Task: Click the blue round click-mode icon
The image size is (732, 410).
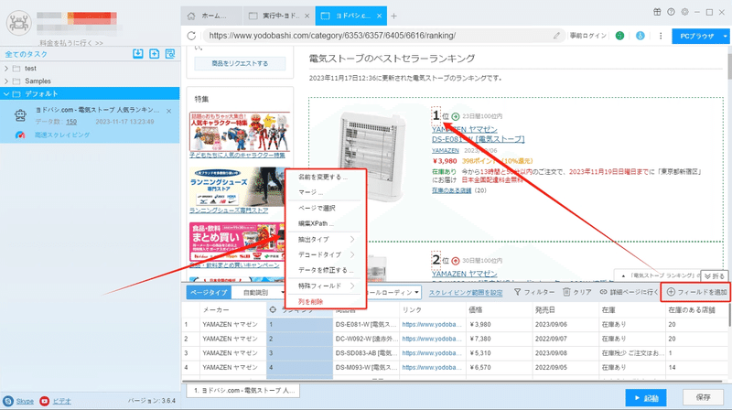Action: click(x=640, y=36)
